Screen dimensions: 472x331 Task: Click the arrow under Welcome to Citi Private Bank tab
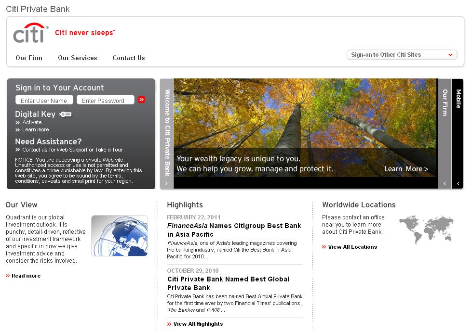click(x=166, y=183)
